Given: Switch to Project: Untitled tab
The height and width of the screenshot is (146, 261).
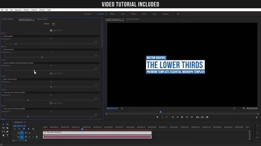Looking at the screenshot, I should (7, 19).
